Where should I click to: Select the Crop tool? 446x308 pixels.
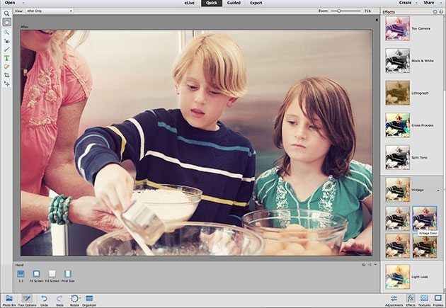tap(6, 75)
